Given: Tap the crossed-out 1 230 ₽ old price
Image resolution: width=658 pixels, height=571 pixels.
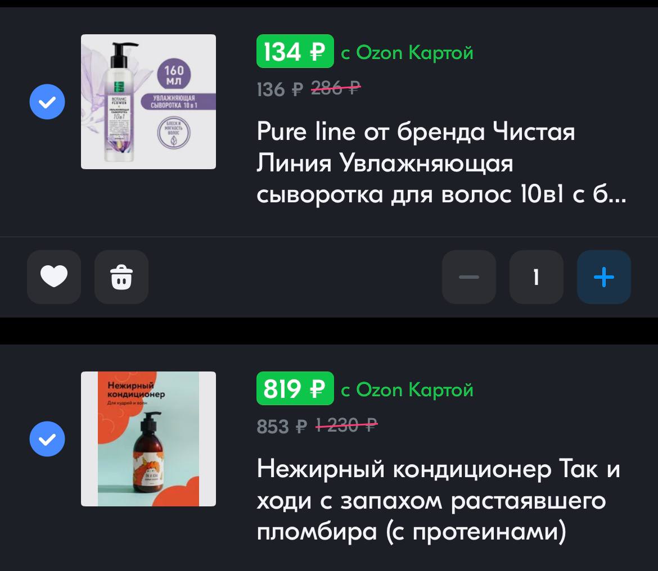Looking at the screenshot, I should point(346,425).
